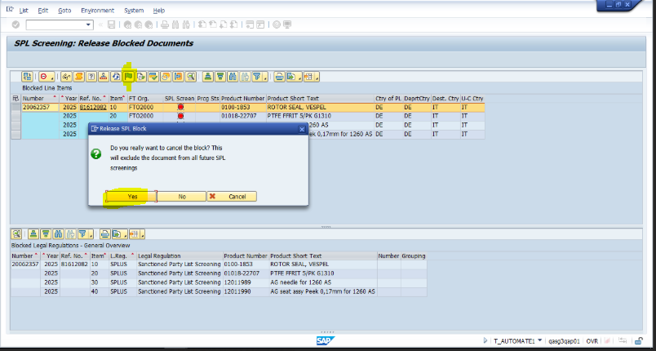Viewport: 656px width, 351px height.
Task: Sort descending in Blocked Legal Regulations toolbar
Action: [x=46, y=233]
